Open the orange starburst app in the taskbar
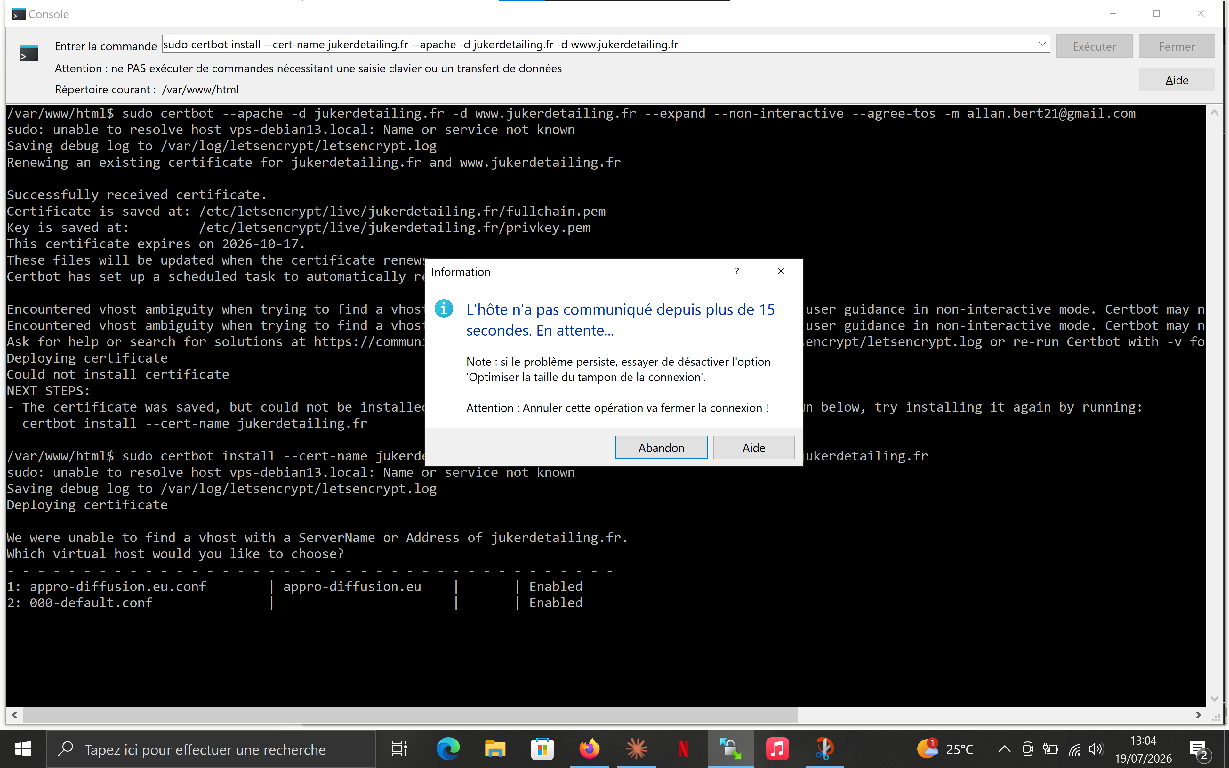This screenshot has width=1229, height=768. click(x=636, y=749)
